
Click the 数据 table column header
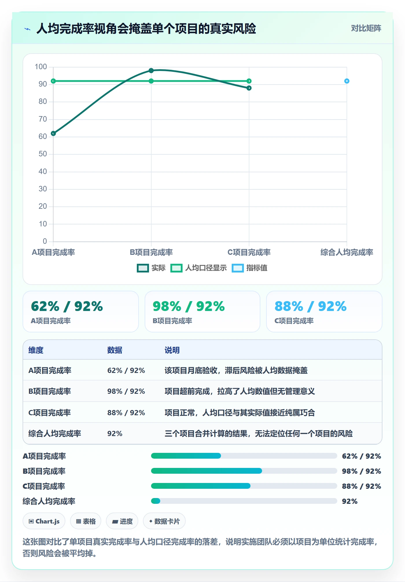(115, 350)
